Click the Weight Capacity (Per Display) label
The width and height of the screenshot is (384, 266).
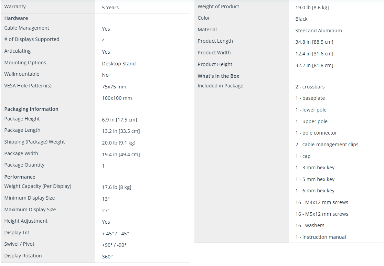click(x=38, y=186)
